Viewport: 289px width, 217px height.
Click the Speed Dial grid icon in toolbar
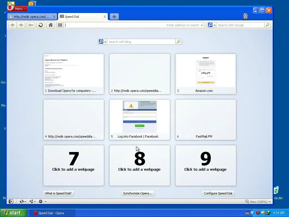click(60, 25)
